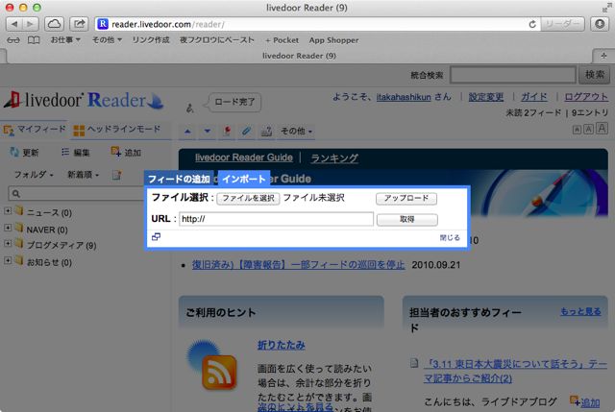Click the detach window icon in import dialog
This screenshot has width=615, height=412.
coord(156,237)
